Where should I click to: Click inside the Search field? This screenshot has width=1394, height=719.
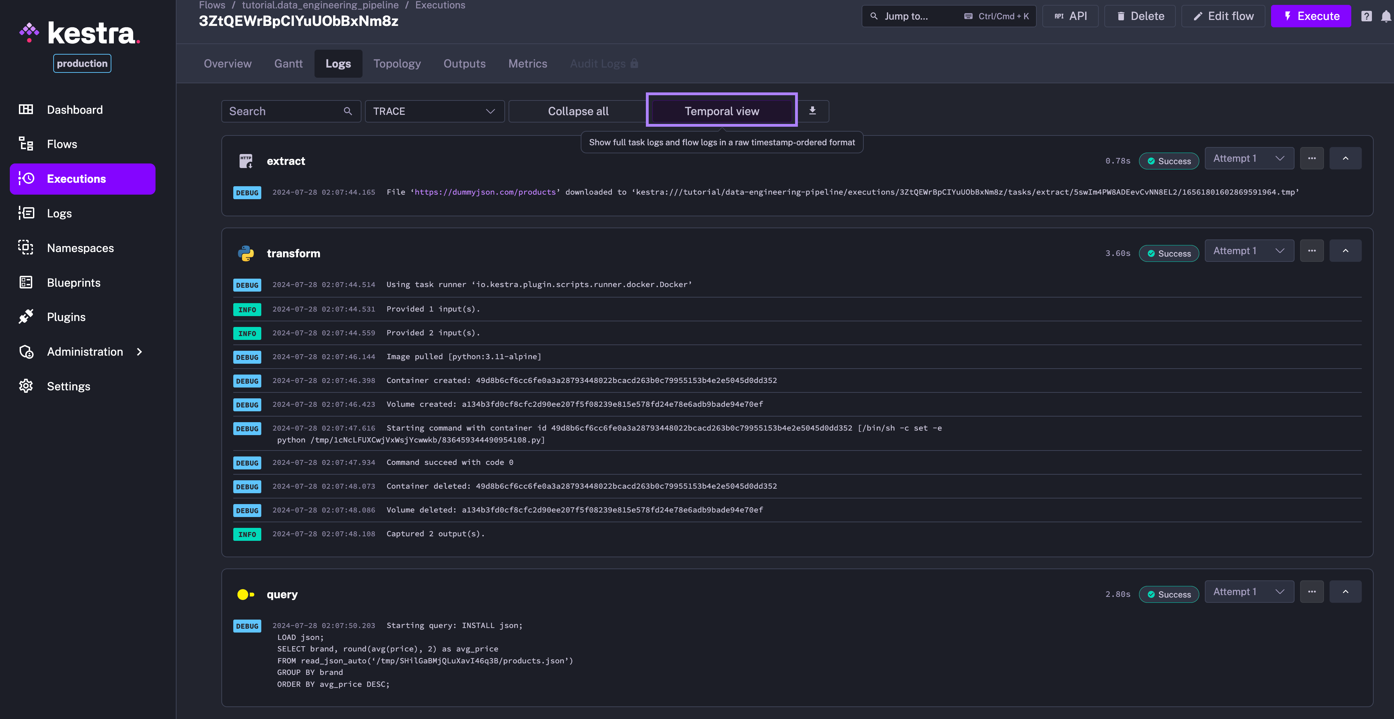(x=281, y=111)
